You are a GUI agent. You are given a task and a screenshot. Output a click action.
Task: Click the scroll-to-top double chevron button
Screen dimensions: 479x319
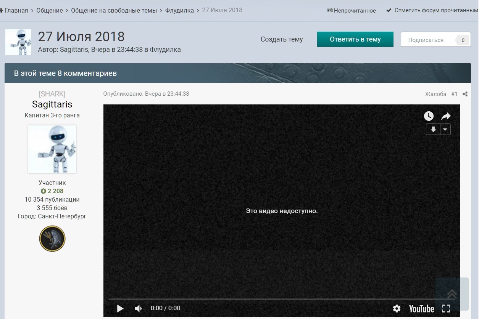pos(452,294)
